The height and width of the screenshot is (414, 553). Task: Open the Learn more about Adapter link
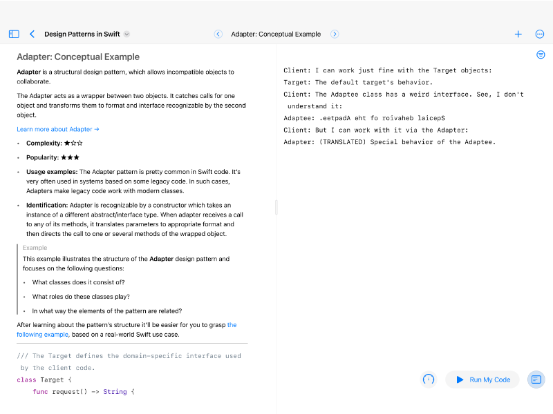pos(58,129)
